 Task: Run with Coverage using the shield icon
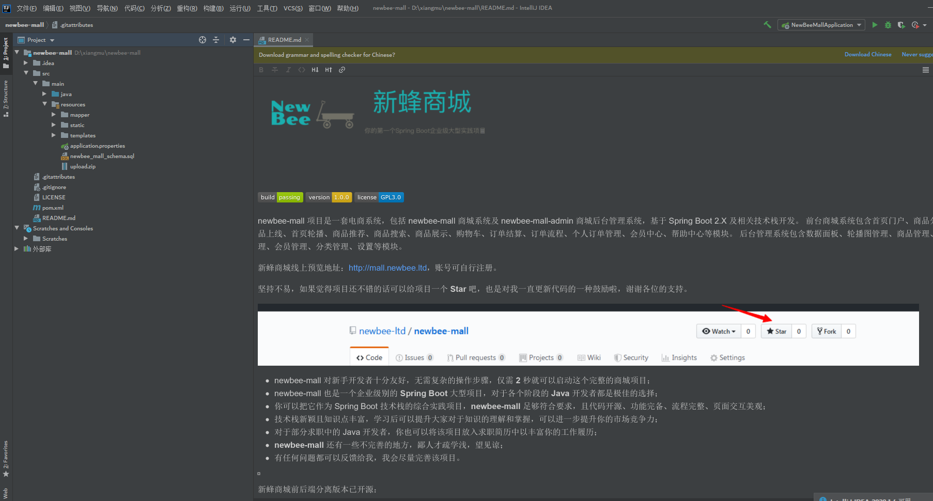[x=901, y=24]
